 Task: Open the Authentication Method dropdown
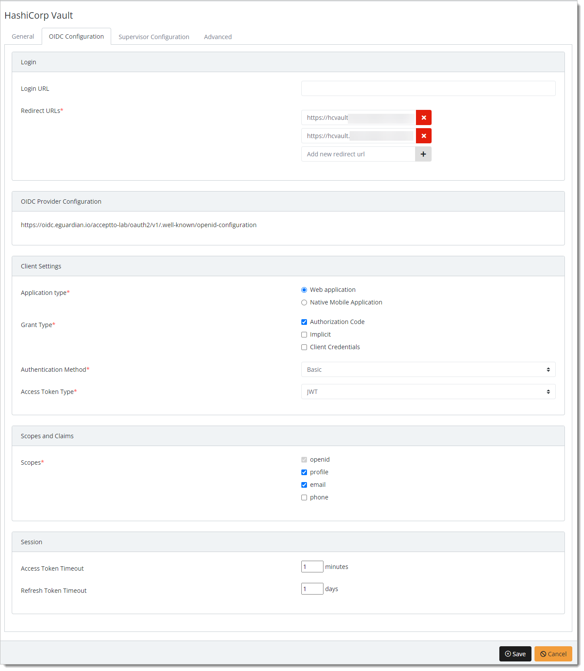coord(428,370)
